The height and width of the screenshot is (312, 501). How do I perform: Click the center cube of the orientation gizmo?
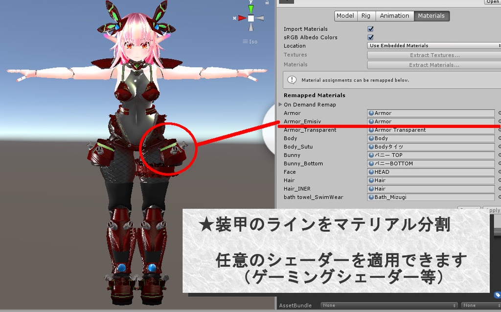(x=250, y=18)
